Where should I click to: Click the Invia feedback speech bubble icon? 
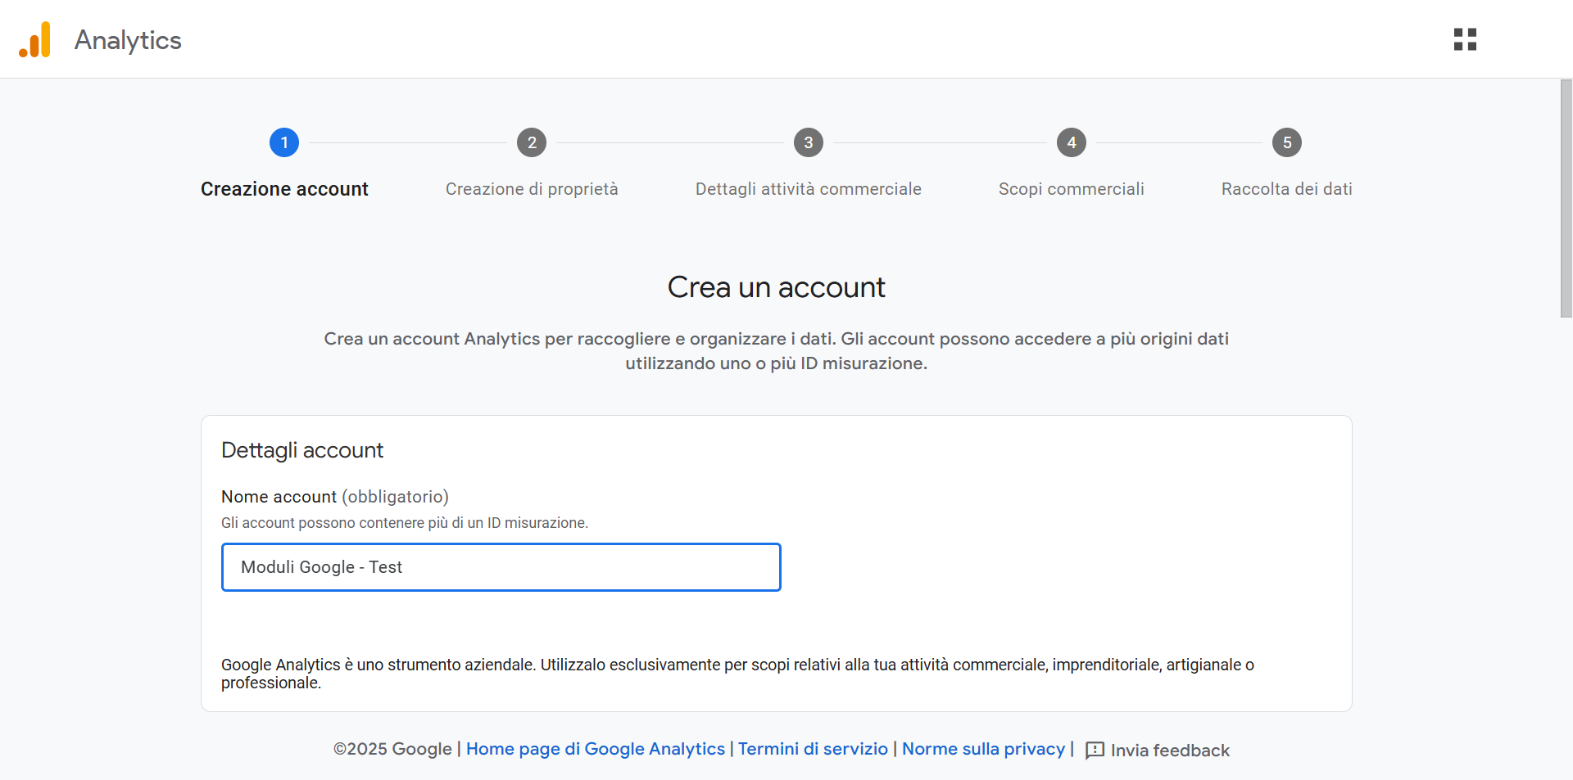coord(1095,750)
